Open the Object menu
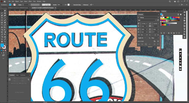Image resolution: width=189 pixels, height=103 pixels. 17,1
